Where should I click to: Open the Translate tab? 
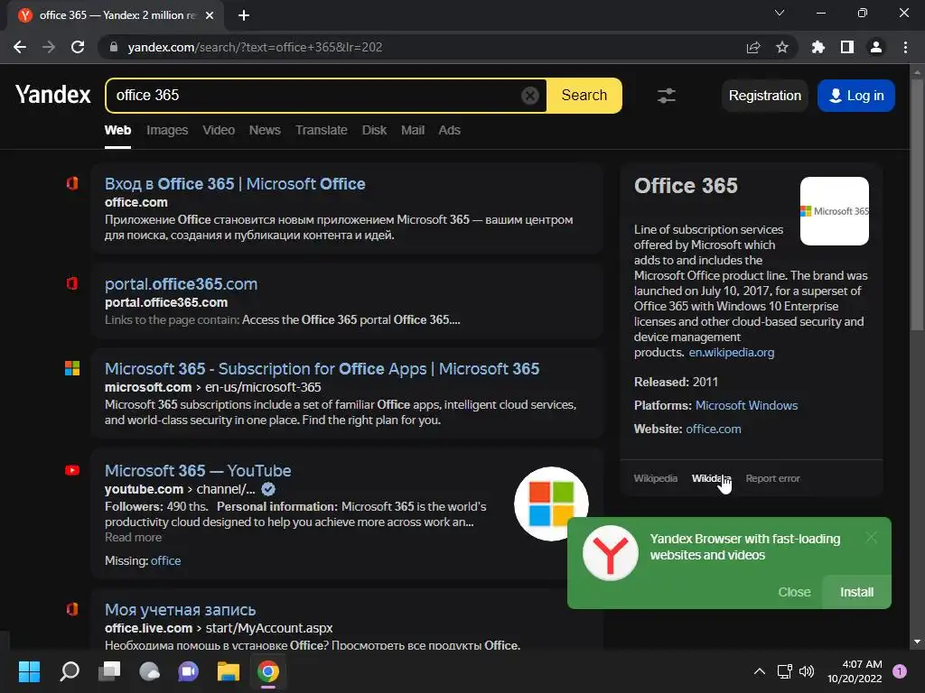pos(322,130)
